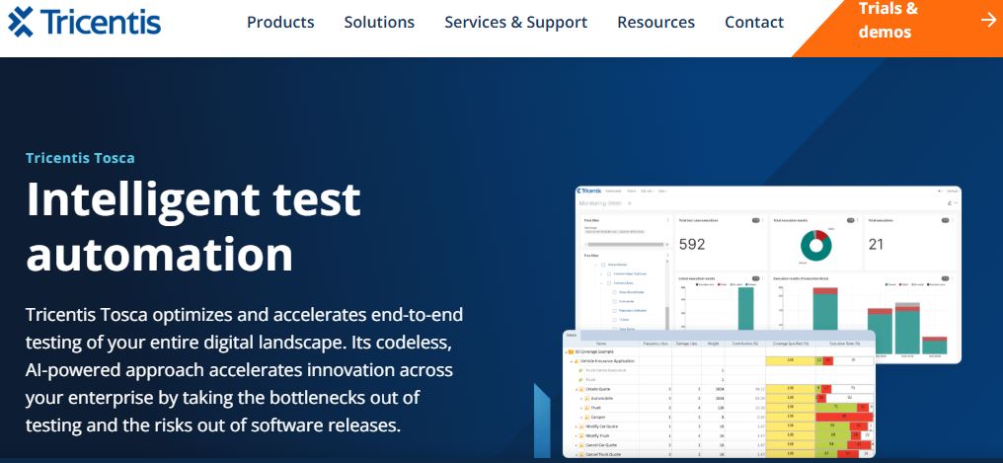Image resolution: width=1003 pixels, height=463 pixels.
Task: Click the Modify Car Quote row
Action: (719, 425)
